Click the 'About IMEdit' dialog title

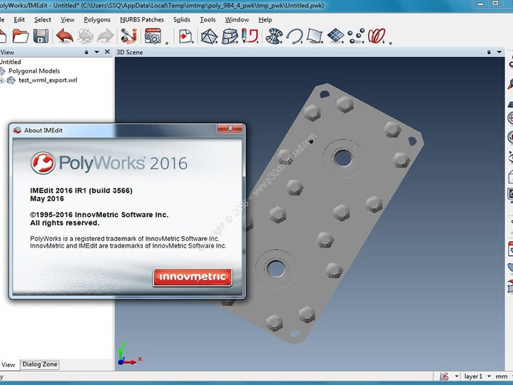43,130
